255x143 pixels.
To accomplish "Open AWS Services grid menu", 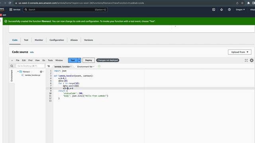I will [15, 10].
